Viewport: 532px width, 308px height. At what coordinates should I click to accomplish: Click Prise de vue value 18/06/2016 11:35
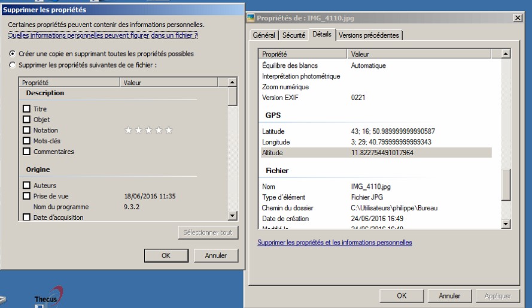pyautogui.click(x=150, y=196)
